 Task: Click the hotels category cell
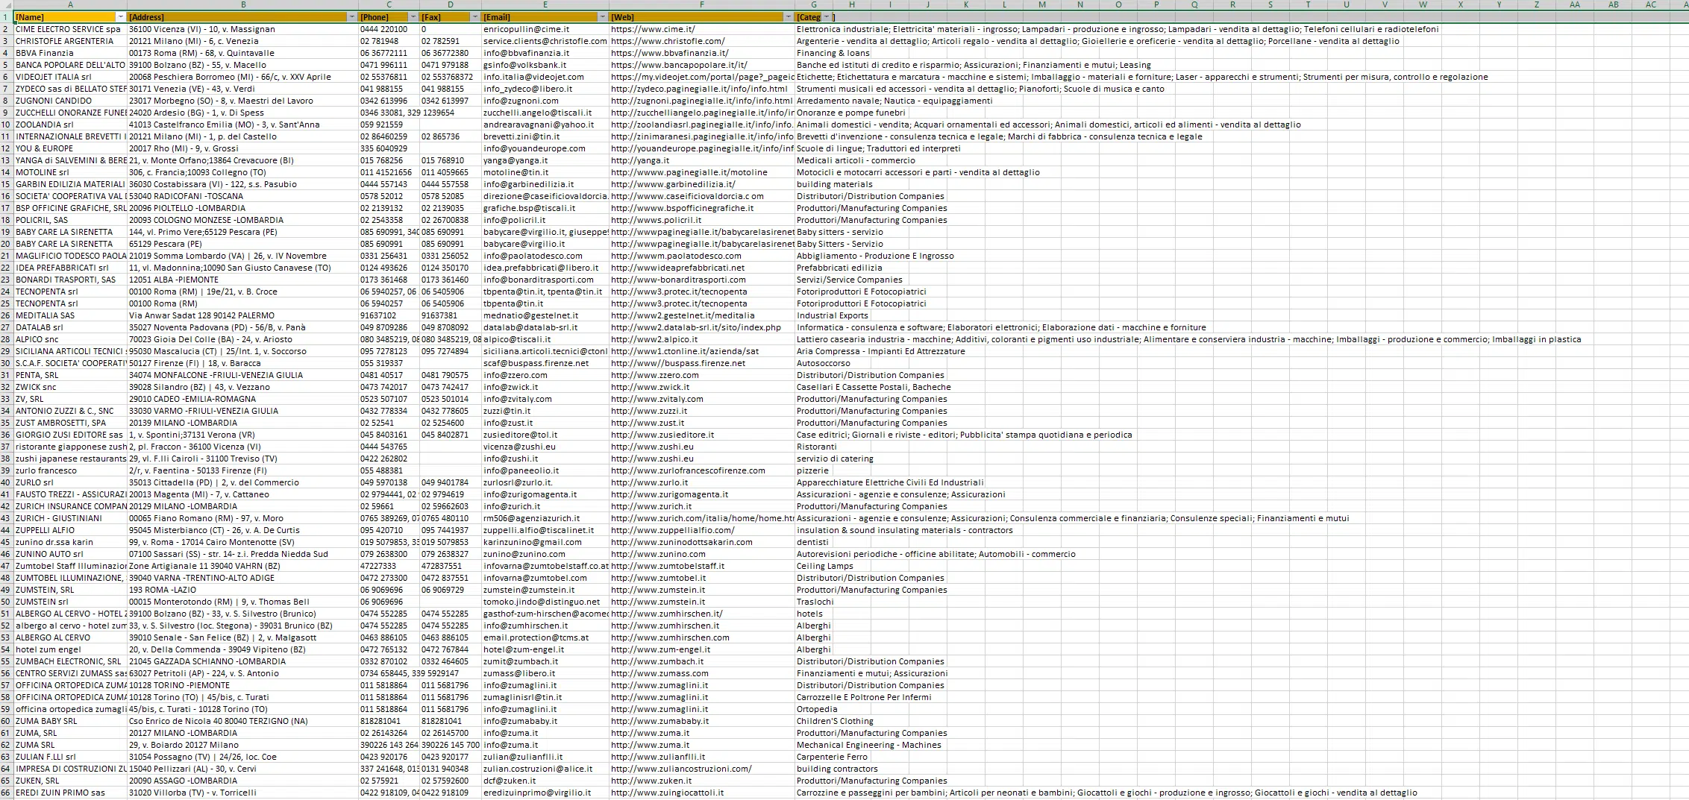click(x=814, y=614)
